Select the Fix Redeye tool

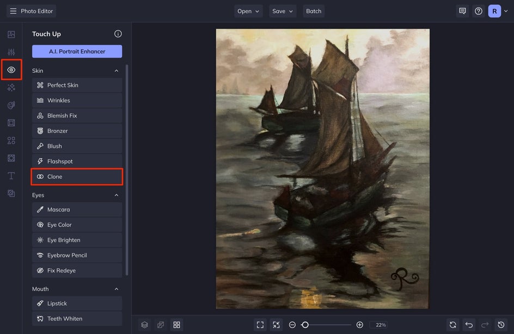pos(77,270)
